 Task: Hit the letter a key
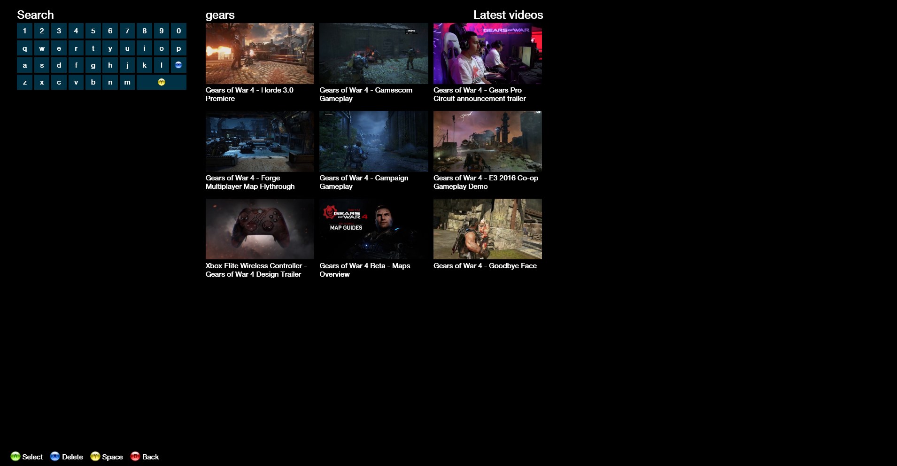(25, 65)
